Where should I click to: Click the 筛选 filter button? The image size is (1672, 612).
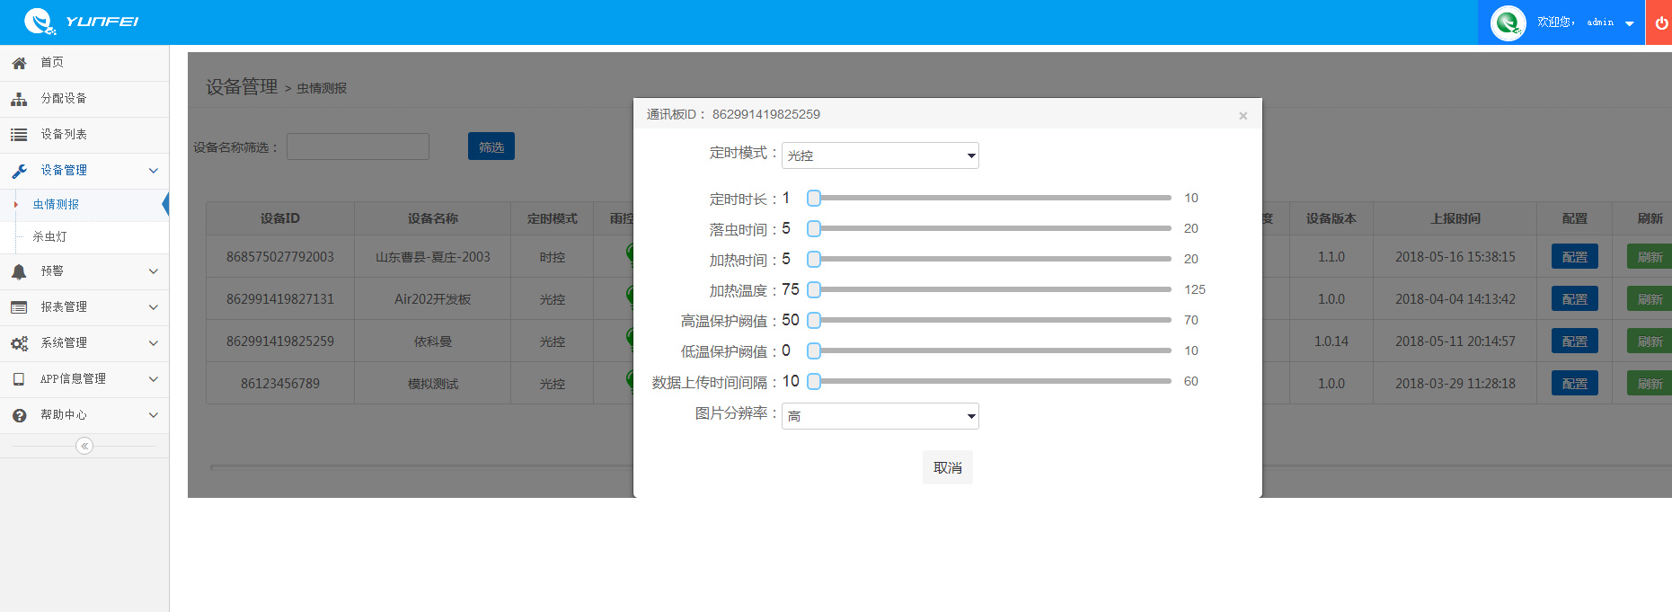tap(491, 146)
